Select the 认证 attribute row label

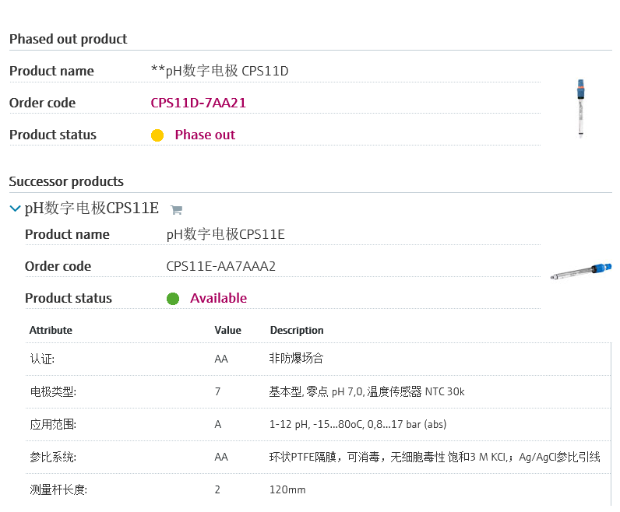coord(42,359)
